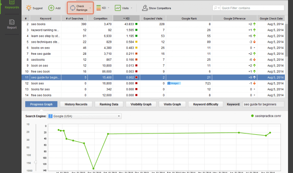Sort by Google Difference column header
The image size is (293, 173).
click(234, 18)
